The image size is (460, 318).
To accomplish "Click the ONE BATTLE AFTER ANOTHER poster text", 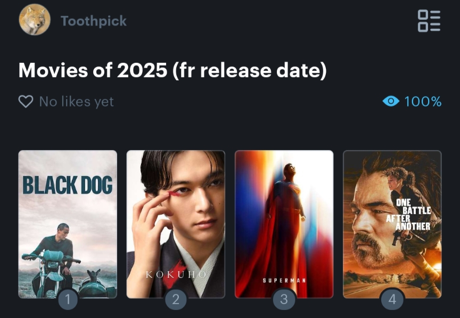I will click(409, 215).
